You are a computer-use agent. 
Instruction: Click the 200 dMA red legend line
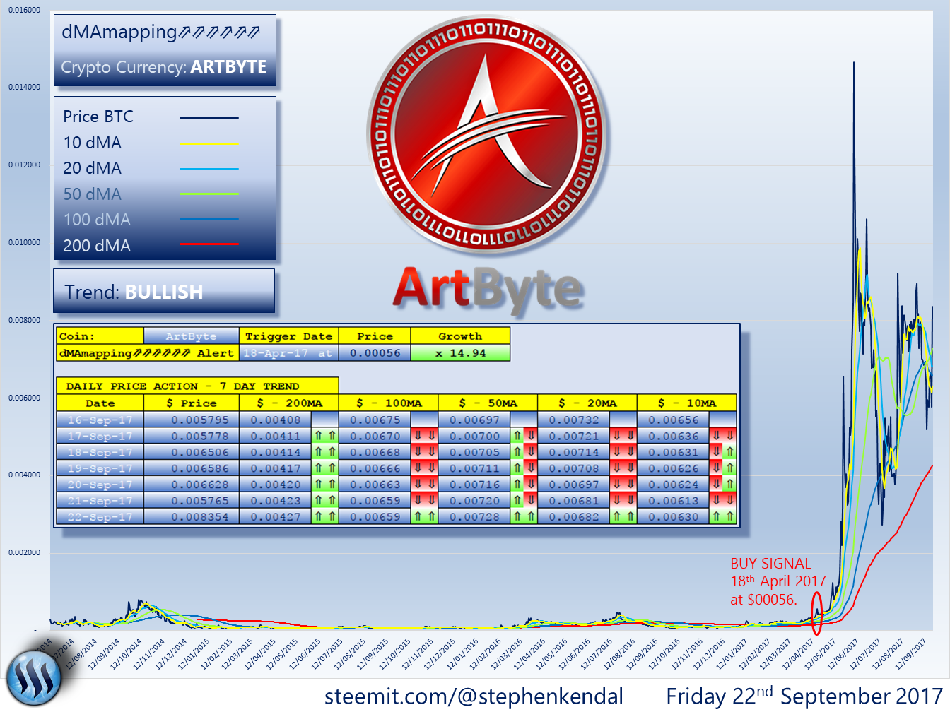[x=209, y=244]
